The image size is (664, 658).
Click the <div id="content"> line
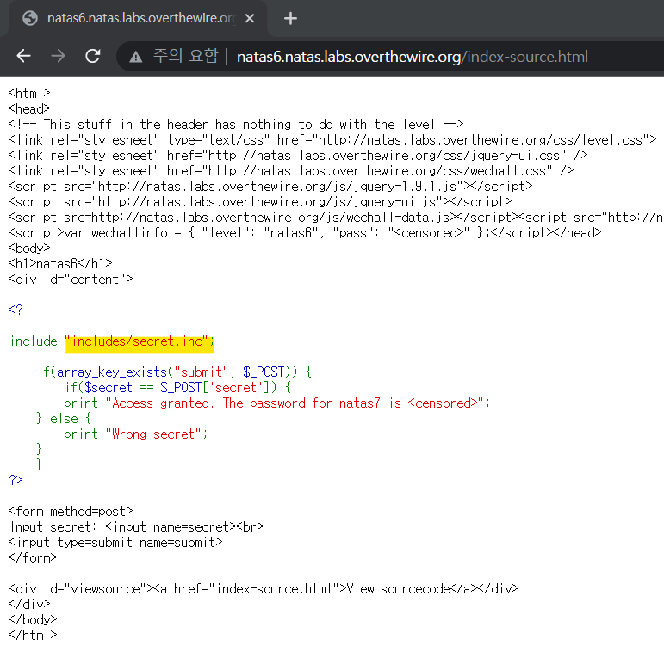(71, 279)
